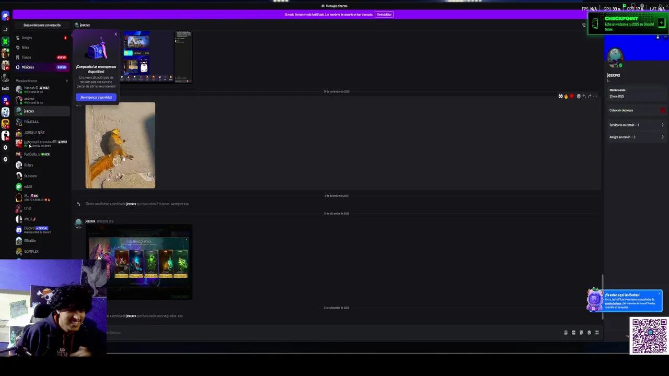Open the game rewards screenshot attachment

point(139,262)
